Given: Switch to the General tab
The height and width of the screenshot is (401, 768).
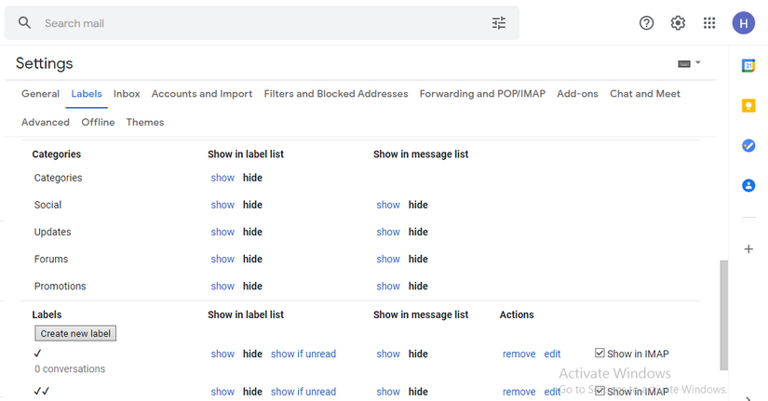Looking at the screenshot, I should pyautogui.click(x=40, y=94).
